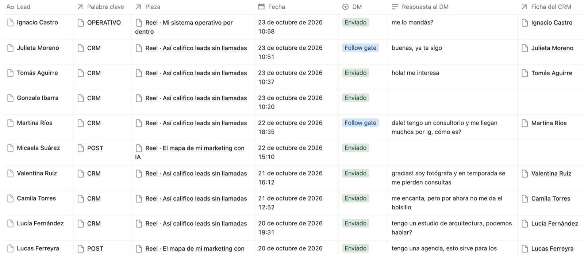Open Camila Torres lead page
Viewport: 584px width, 255px height.
[36, 198]
